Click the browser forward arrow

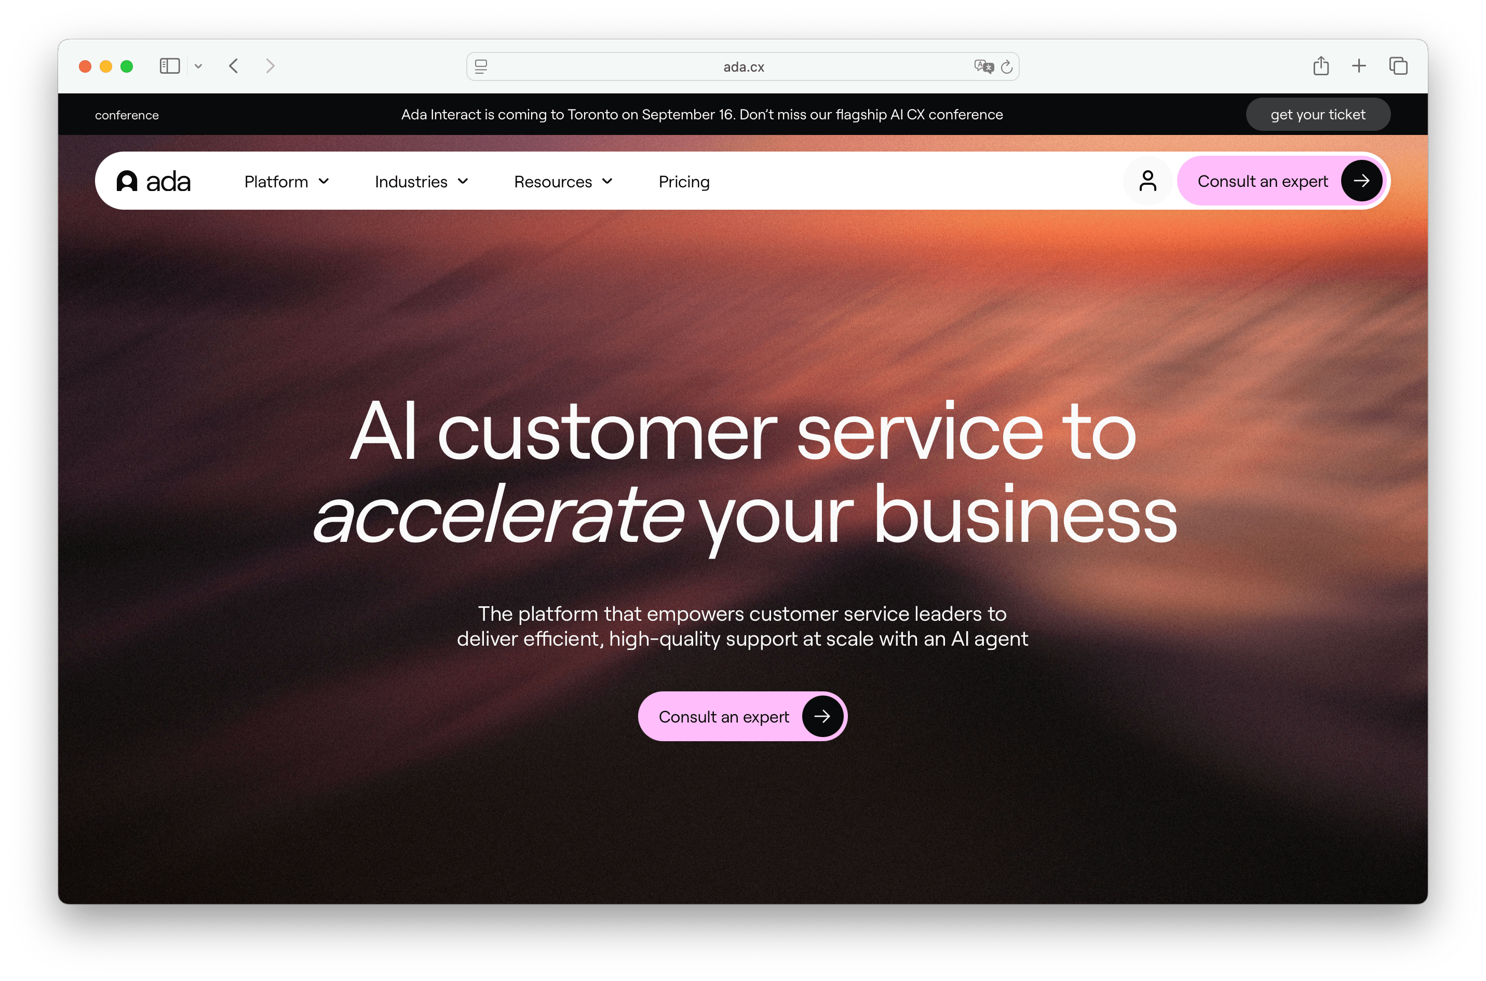point(269,66)
